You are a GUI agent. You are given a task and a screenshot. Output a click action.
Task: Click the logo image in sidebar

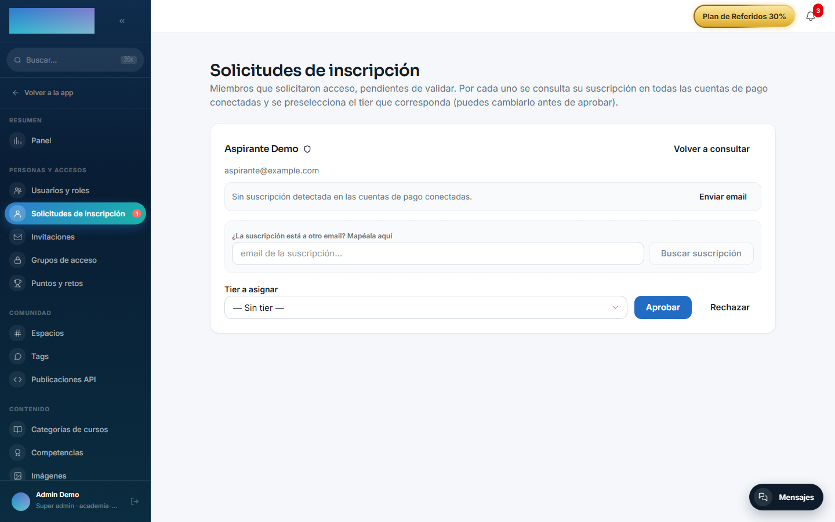(x=52, y=21)
